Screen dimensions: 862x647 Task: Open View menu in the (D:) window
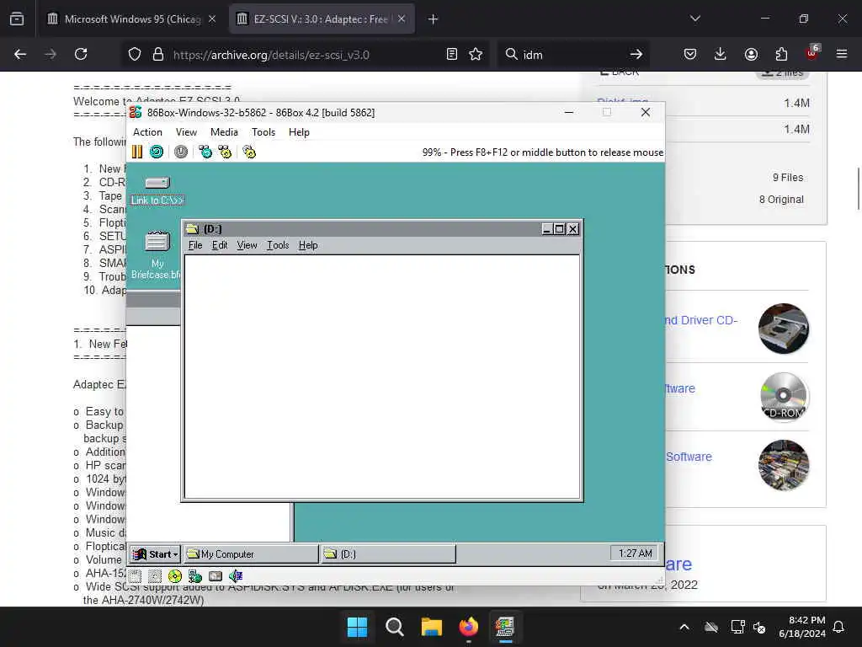[247, 245]
